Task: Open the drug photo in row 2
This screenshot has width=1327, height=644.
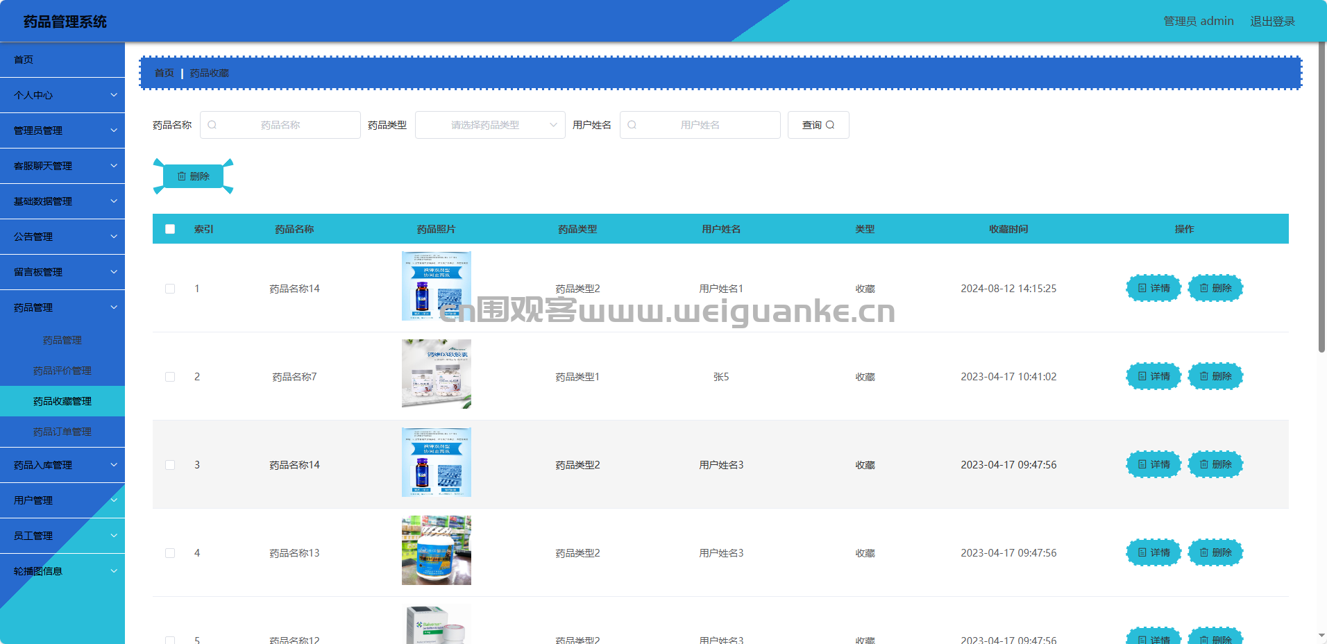Action: coord(437,374)
